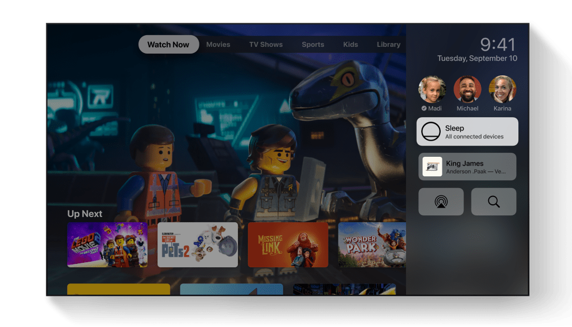The height and width of the screenshot is (327, 572).
Task: Switch to Michael's user profile avatar
Action: point(468,89)
